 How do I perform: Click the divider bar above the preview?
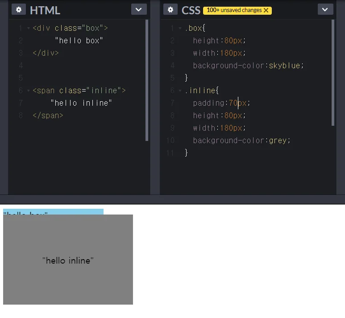click(172, 199)
